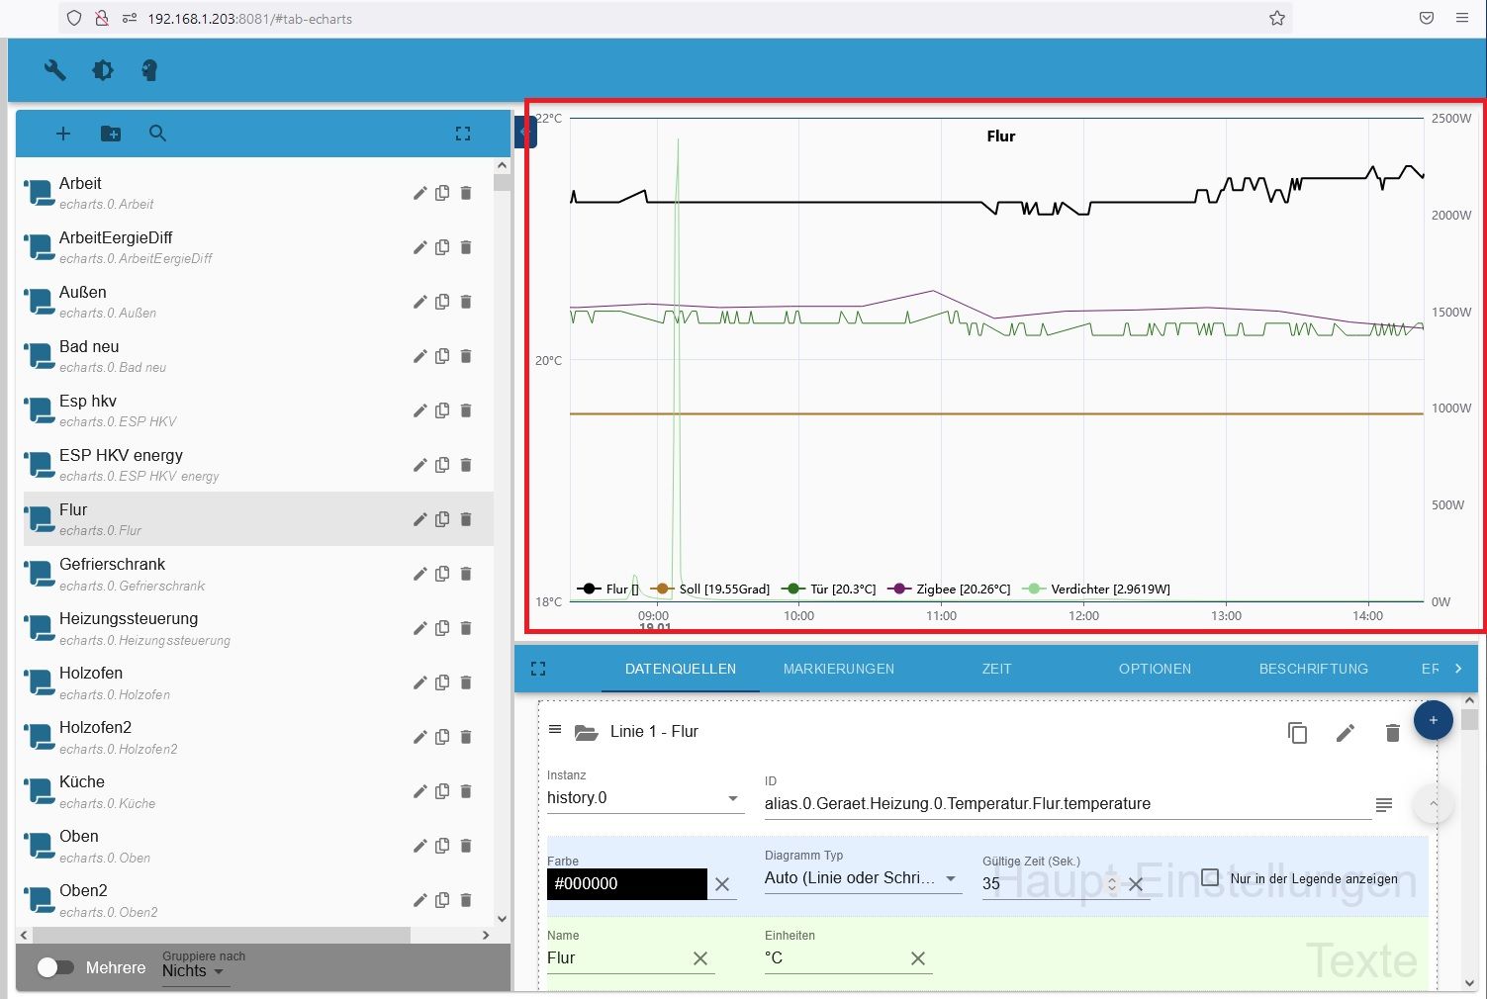Open the Instanz history.0 dropdown
Viewport: 1487px width, 999px height.
644,798
